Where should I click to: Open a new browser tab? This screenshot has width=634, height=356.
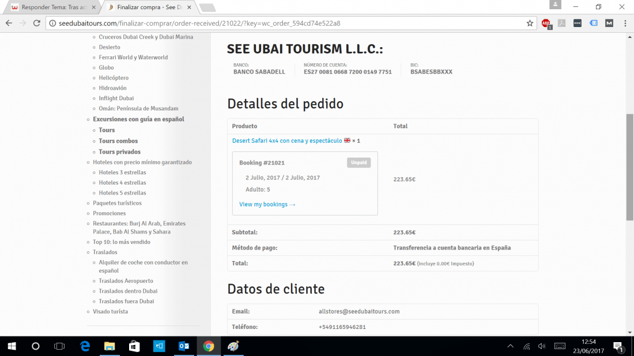coord(207,7)
